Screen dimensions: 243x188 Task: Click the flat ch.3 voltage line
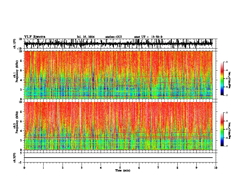118,158
